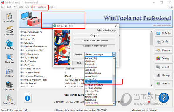
Task: Select korean.lng from the list
Action: (99, 64)
